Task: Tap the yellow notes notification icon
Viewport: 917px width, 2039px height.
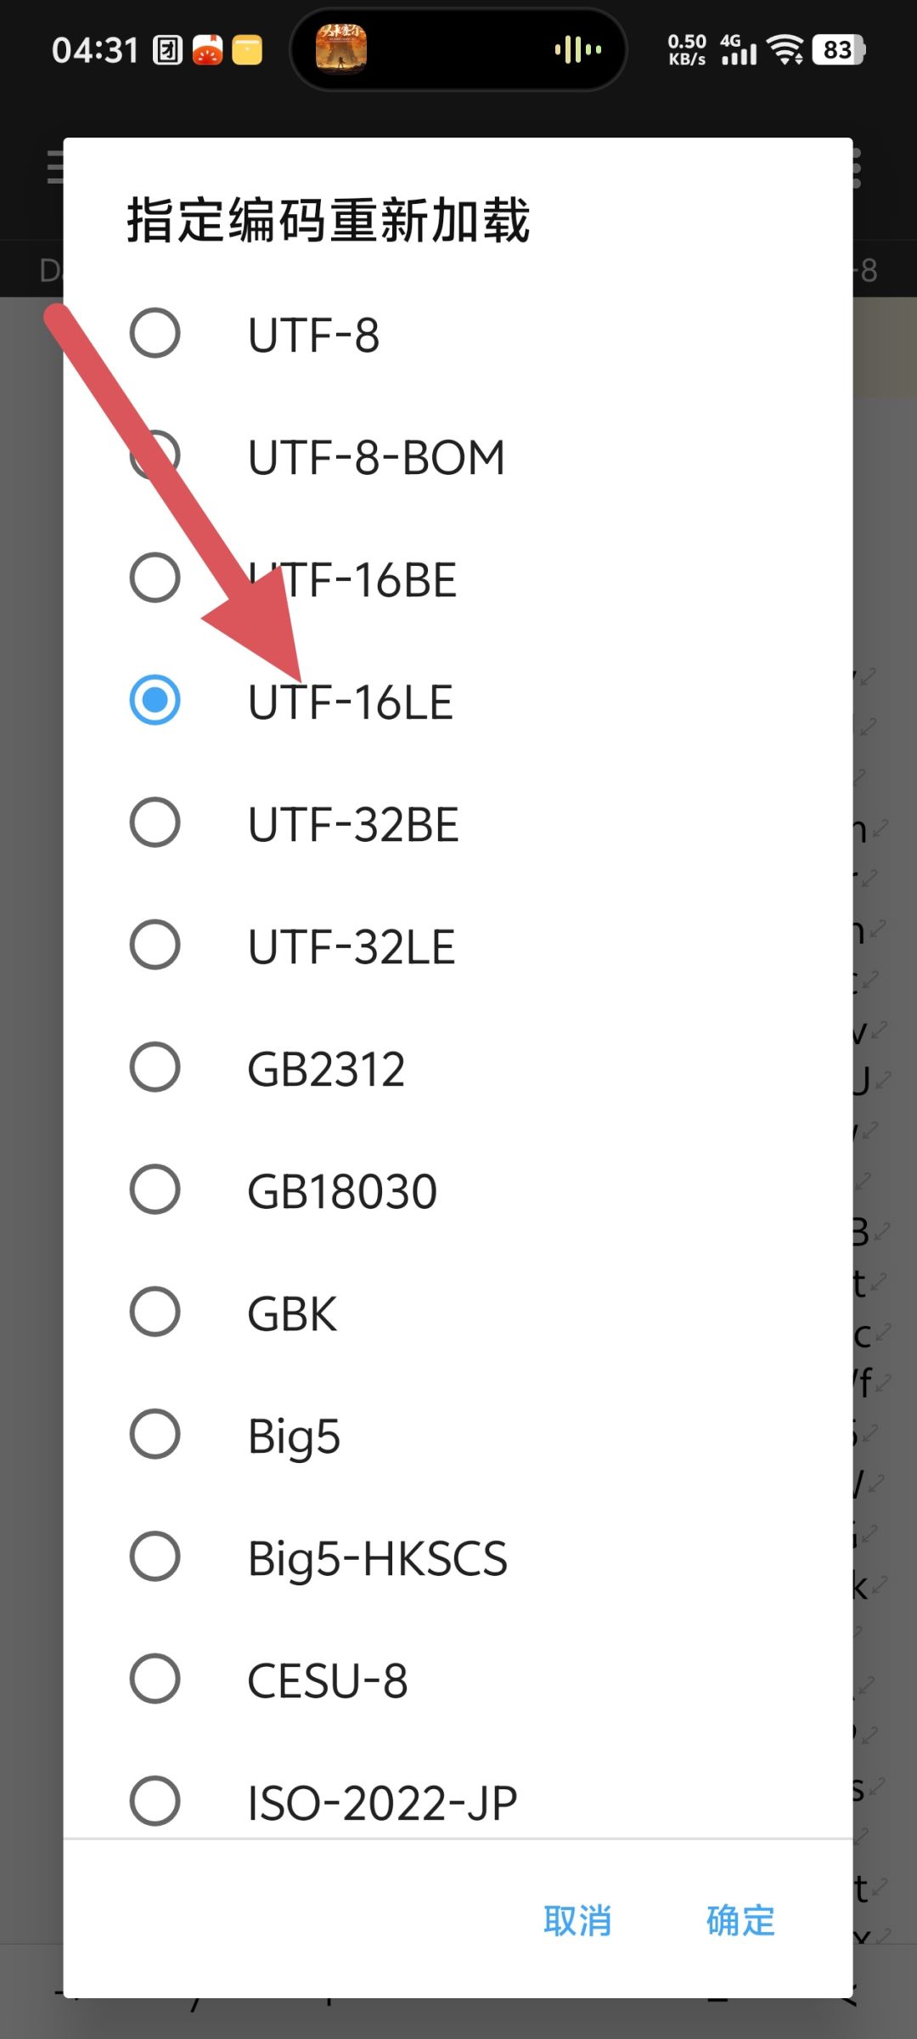Action: click(247, 50)
